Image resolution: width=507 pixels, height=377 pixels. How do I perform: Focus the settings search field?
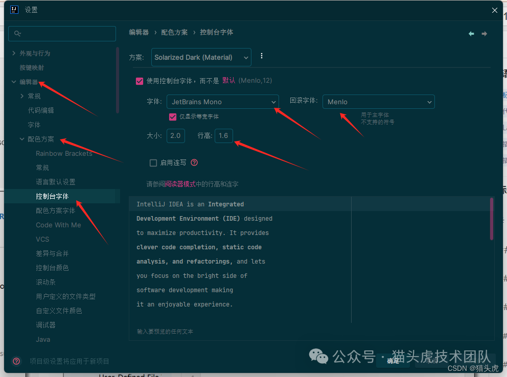[62, 34]
